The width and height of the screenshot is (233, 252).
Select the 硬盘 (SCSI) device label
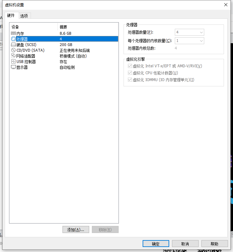point(27,45)
